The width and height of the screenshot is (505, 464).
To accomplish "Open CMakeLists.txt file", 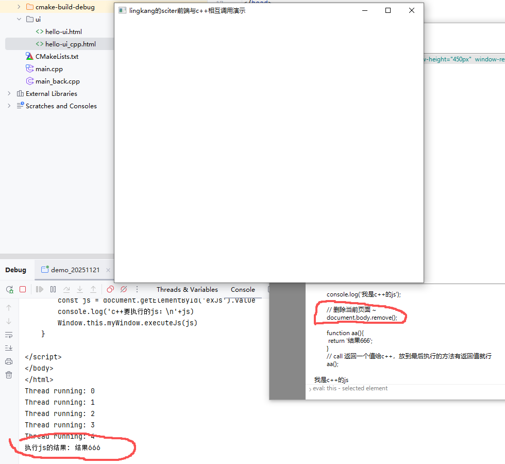I will 57,57.
